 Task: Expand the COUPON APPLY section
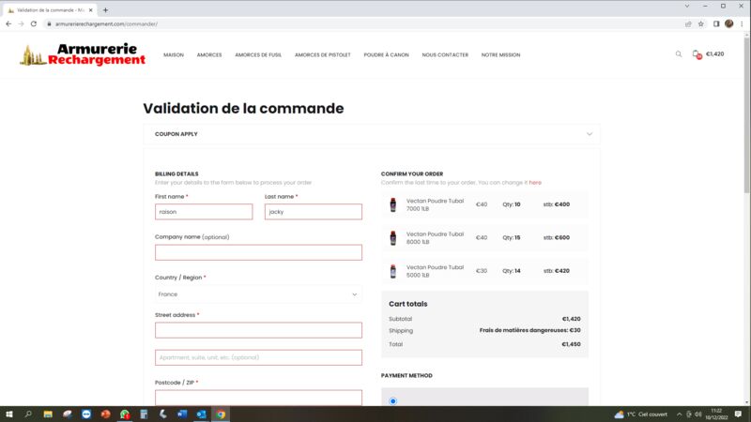pos(372,134)
